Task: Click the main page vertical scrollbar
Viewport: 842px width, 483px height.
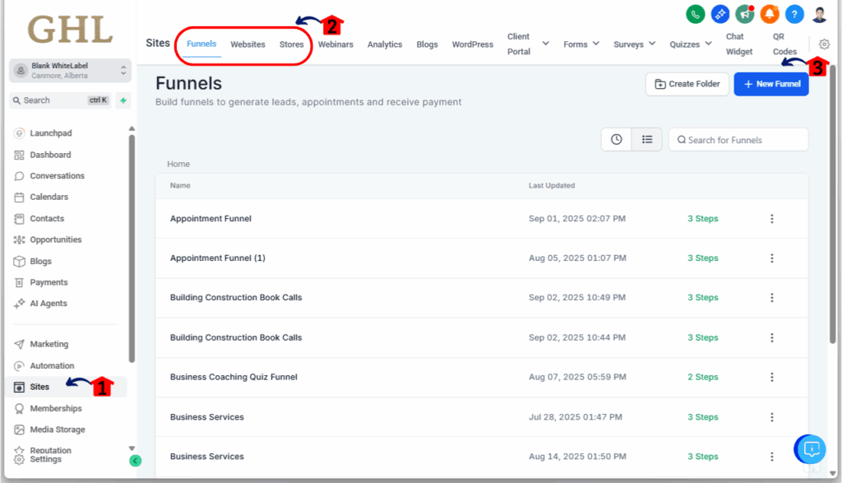Action: click(832, 204)
